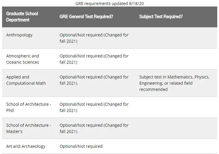Image resolution: width=219 pixels, height=154 pixels.
Task: Click Applied and Computational Math's GRE requirement text
Action: [x=94, y=80]
